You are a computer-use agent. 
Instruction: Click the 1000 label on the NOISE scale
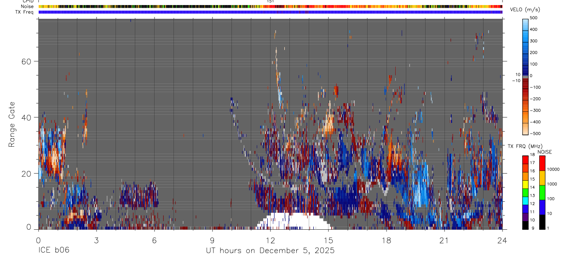552,184
